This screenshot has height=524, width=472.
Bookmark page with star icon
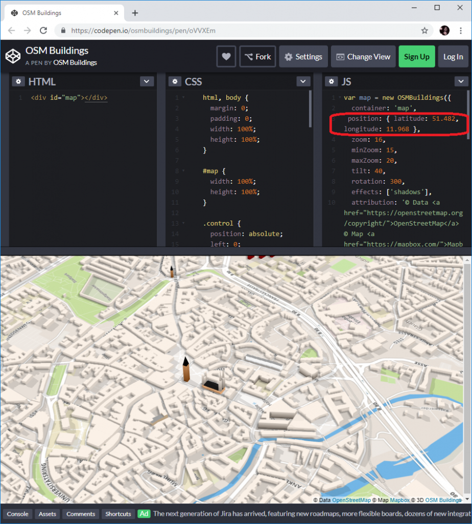[x=424, y=31]
